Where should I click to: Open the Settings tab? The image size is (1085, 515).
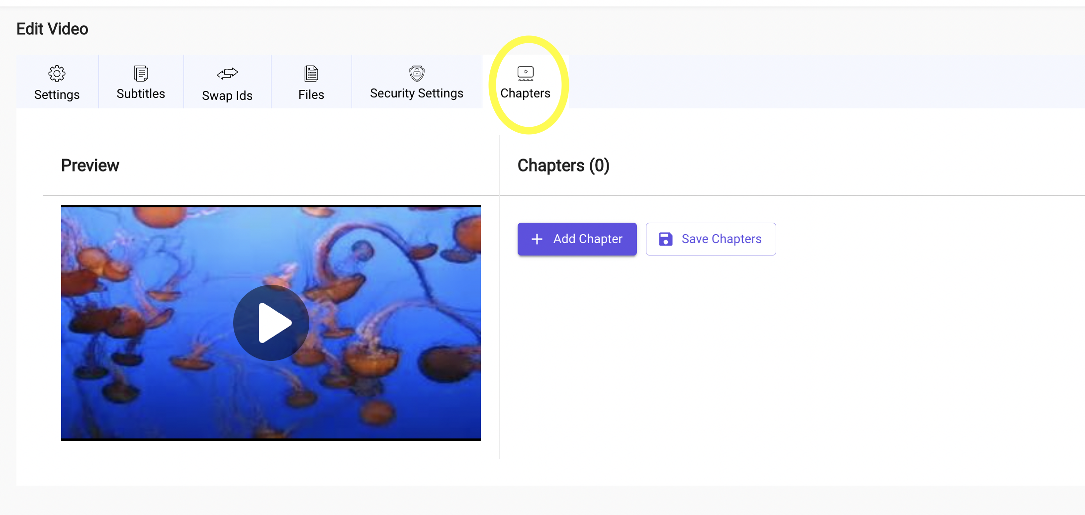pos(57,82)
